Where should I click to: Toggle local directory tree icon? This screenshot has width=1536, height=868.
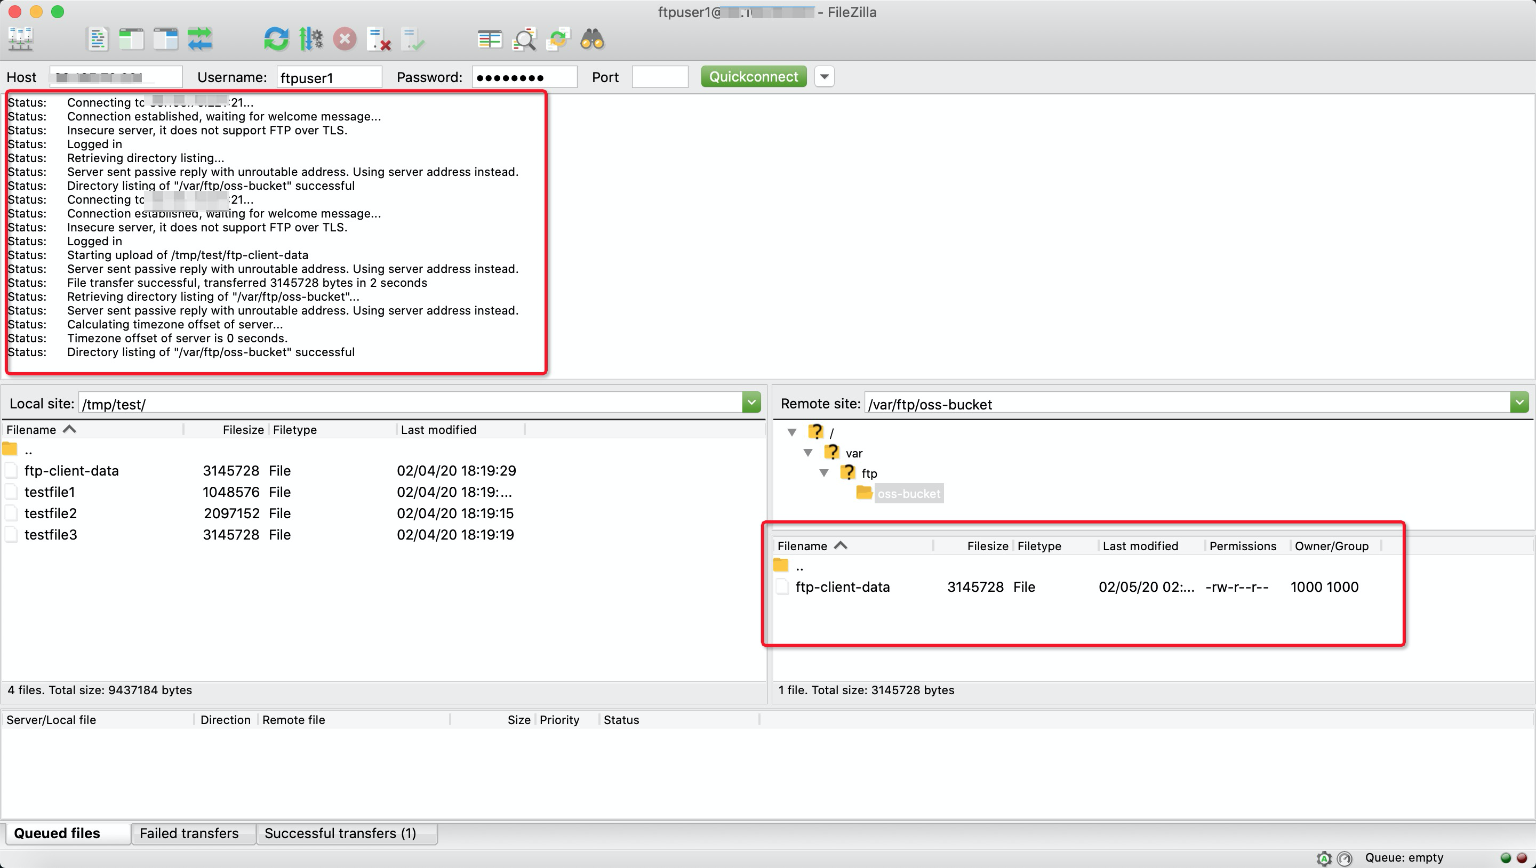[x=132, y=39]
